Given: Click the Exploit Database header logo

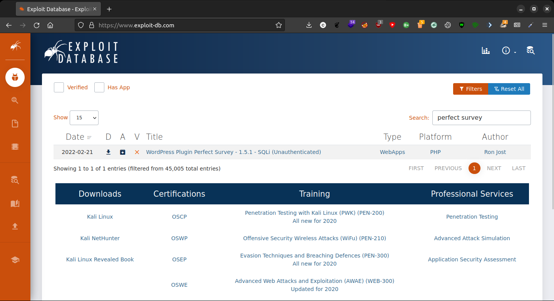Looking at the screenshot, I should pyautogui.click(x=81, y=52).
